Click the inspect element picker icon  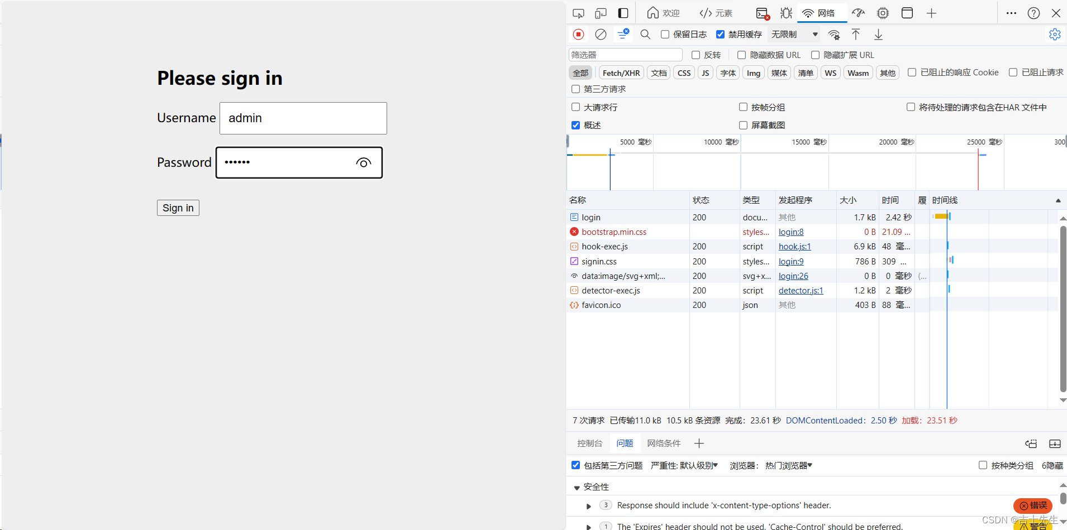(x=579, y=13)
